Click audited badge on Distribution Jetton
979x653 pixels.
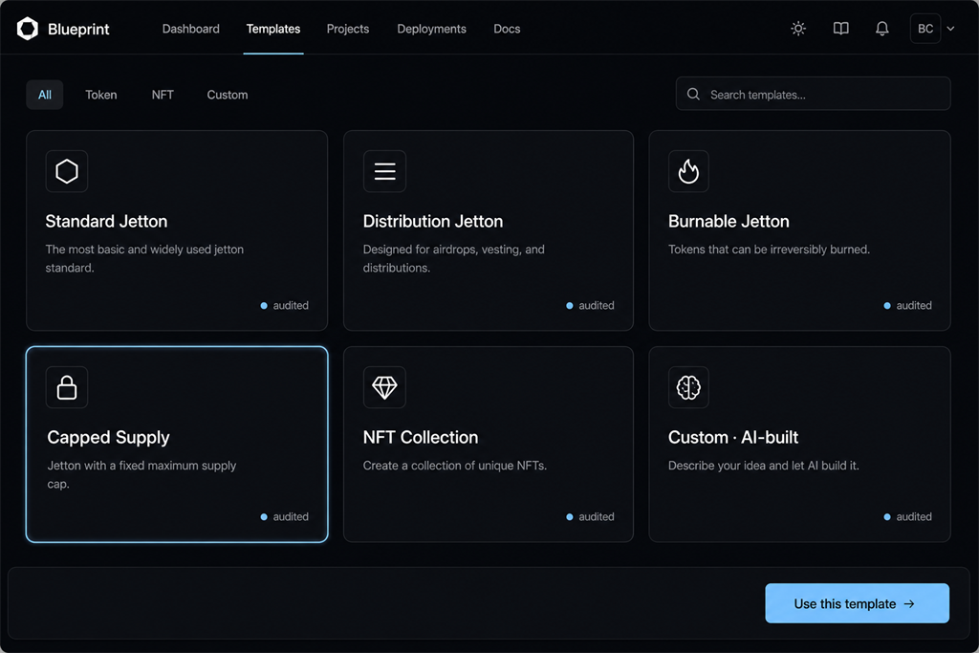590,305
